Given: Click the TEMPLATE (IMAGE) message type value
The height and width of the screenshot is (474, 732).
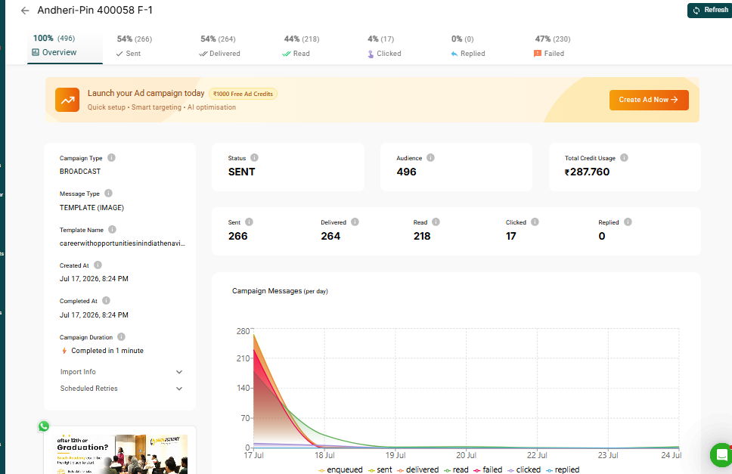Looking at the screenshot, I should pos(91,208).
